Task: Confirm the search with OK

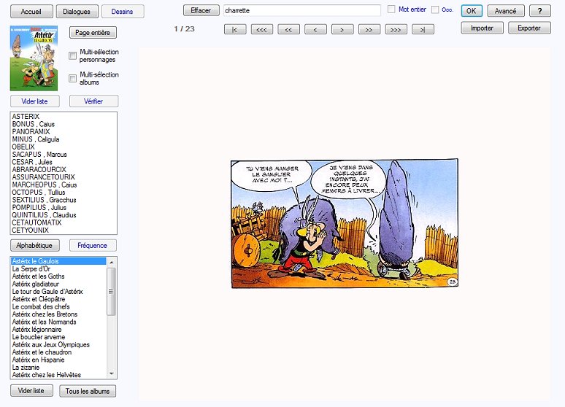Action: click(472, 11)
